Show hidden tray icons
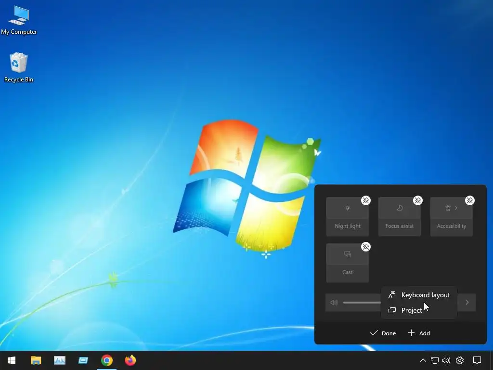 coord(423,360)
